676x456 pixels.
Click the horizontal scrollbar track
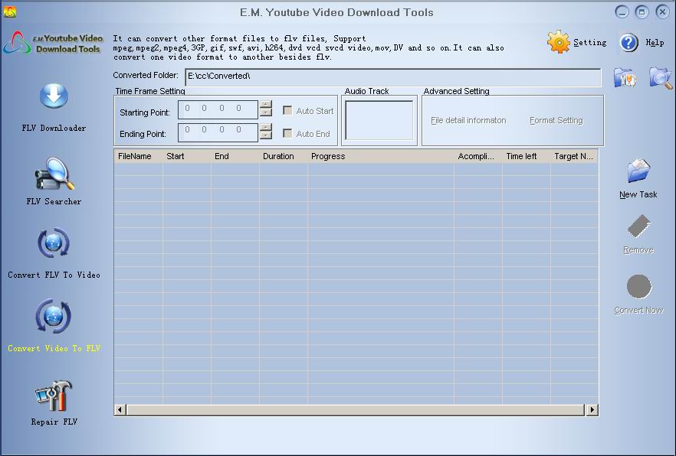pos(356,410)
